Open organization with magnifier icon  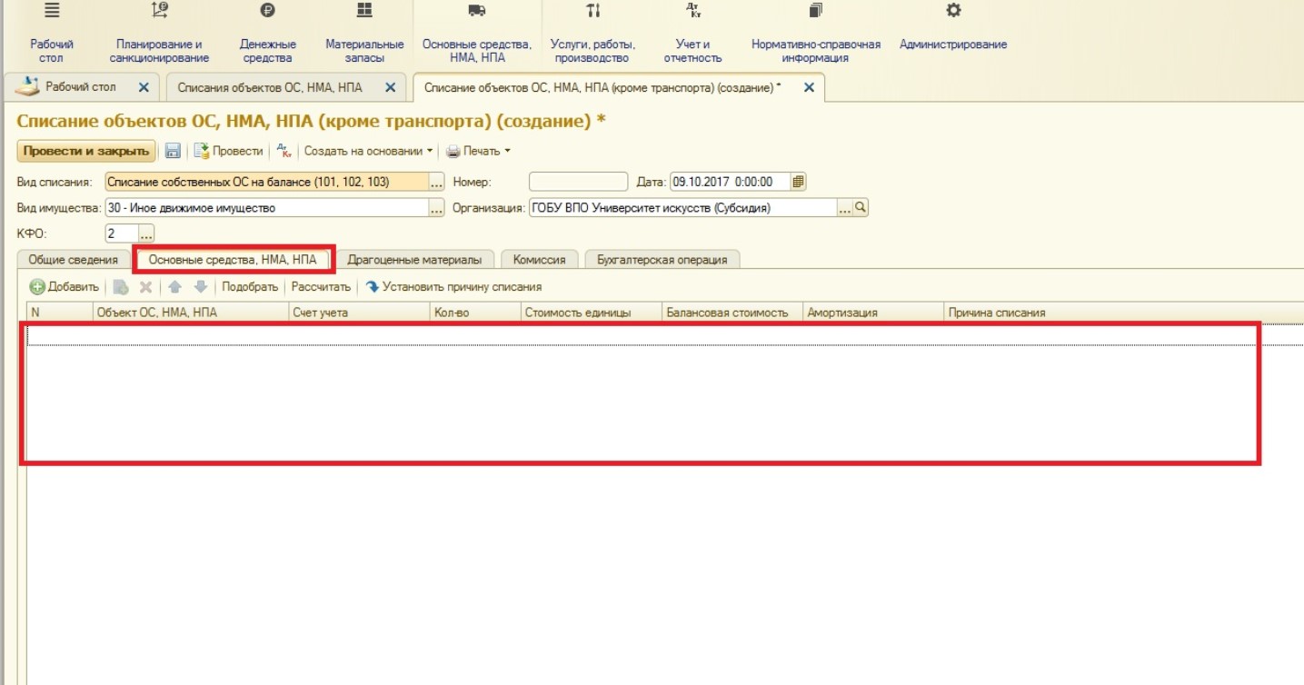coord(861,208)
